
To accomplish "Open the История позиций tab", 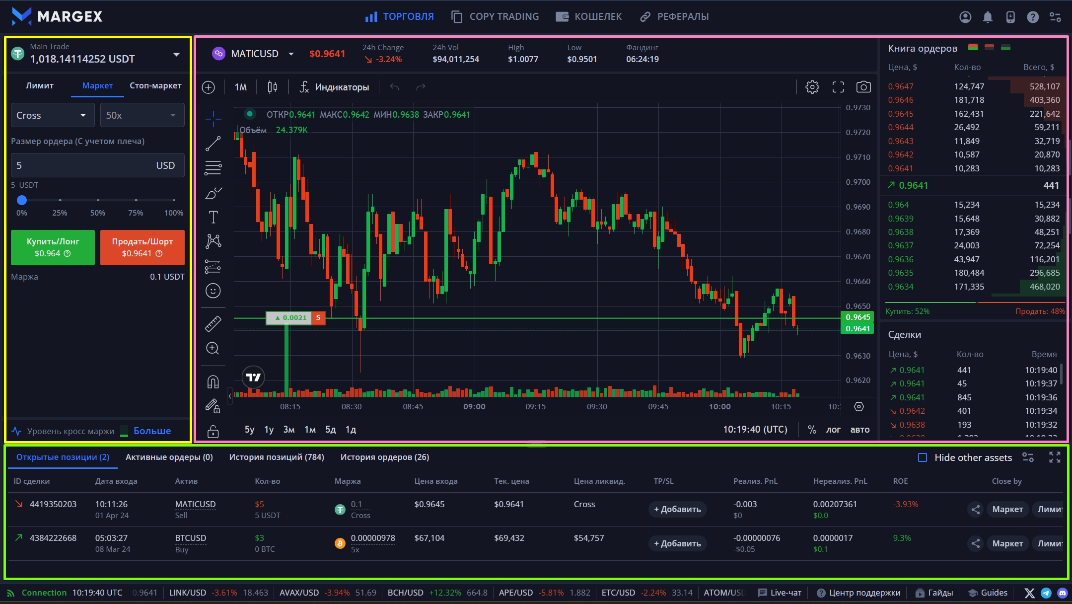I will click(276, 457).
